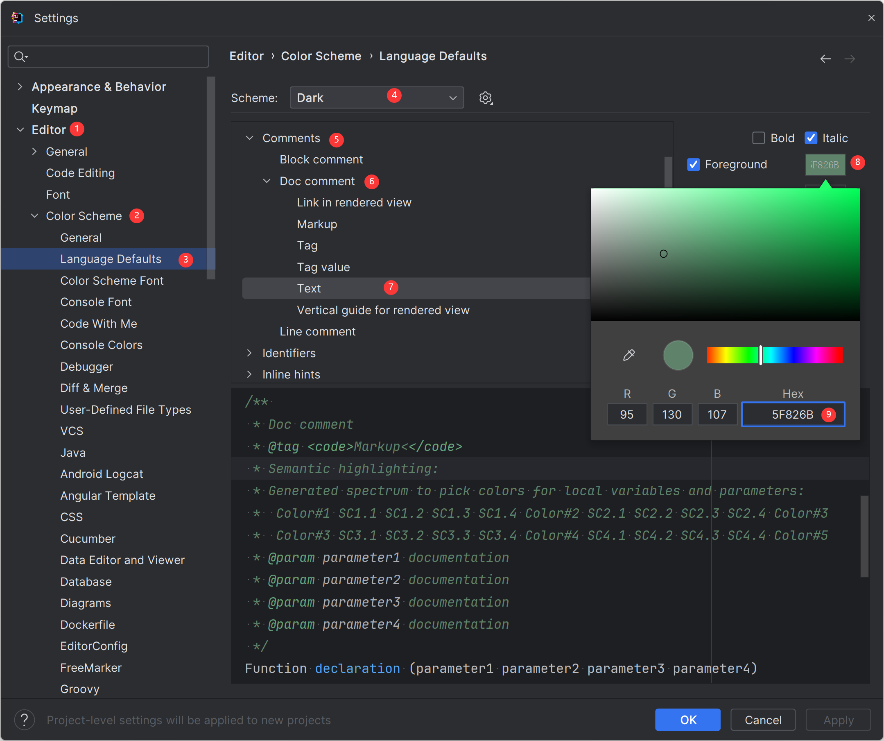This screenshot has height=741, width=884.
Task: Open Code With Me settings
Action: coord(99,323)
